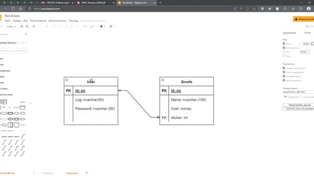Click the grid color swatch
The image size is (314, 176).
click(x=313, y=44)
